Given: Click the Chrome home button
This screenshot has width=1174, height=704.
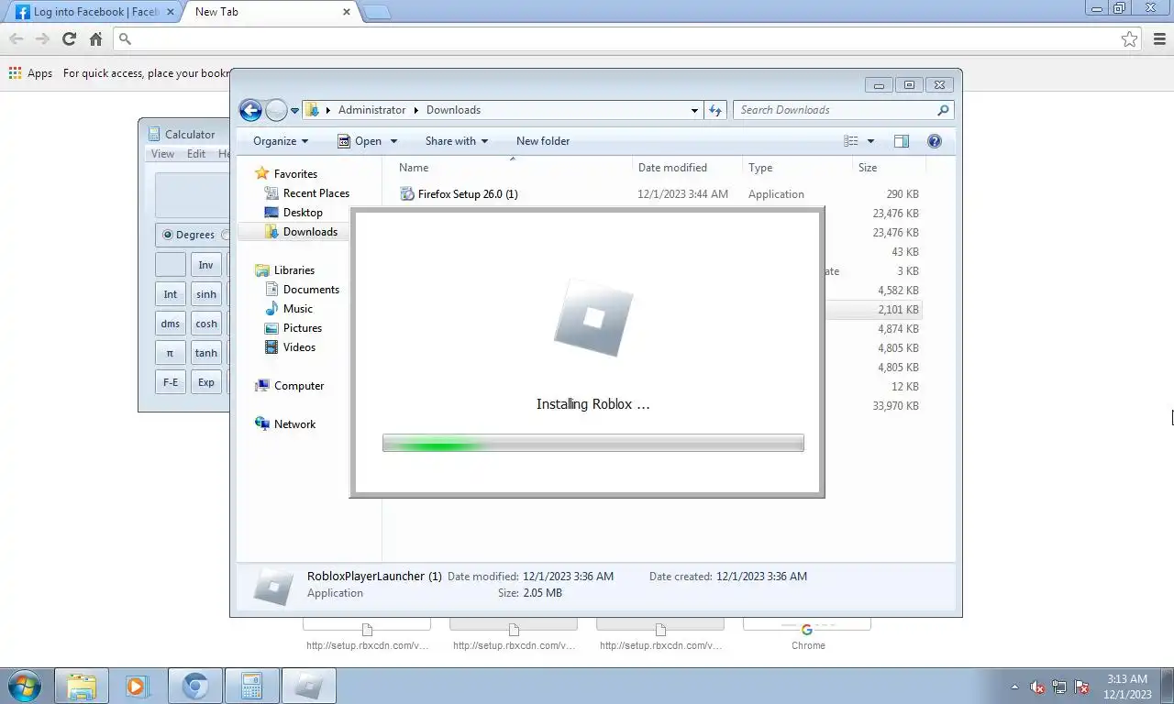Looking at the screenshot, I should [95, 38].
